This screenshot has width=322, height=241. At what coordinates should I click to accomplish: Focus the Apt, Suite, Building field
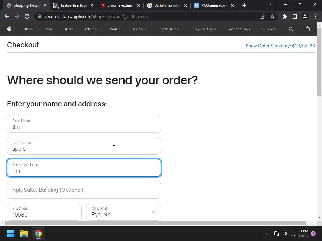pos(84,190)
